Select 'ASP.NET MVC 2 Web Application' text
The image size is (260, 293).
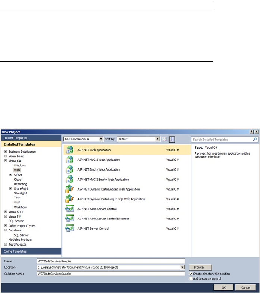99,160
